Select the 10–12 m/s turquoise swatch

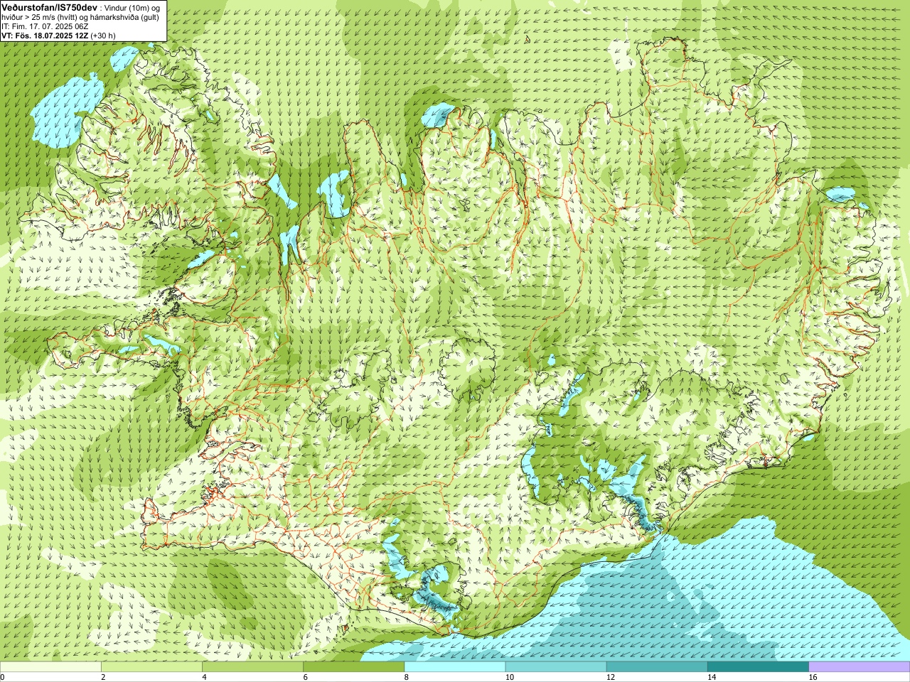coord(556,666)
